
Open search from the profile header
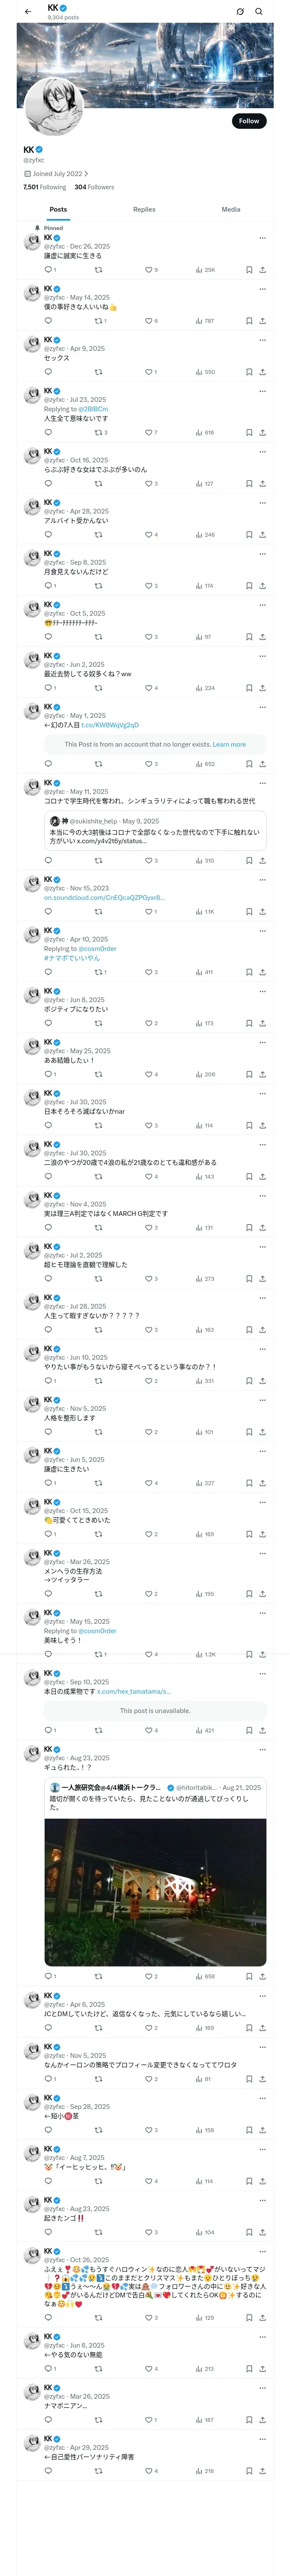pyautogui.click(x=258, y=12)
